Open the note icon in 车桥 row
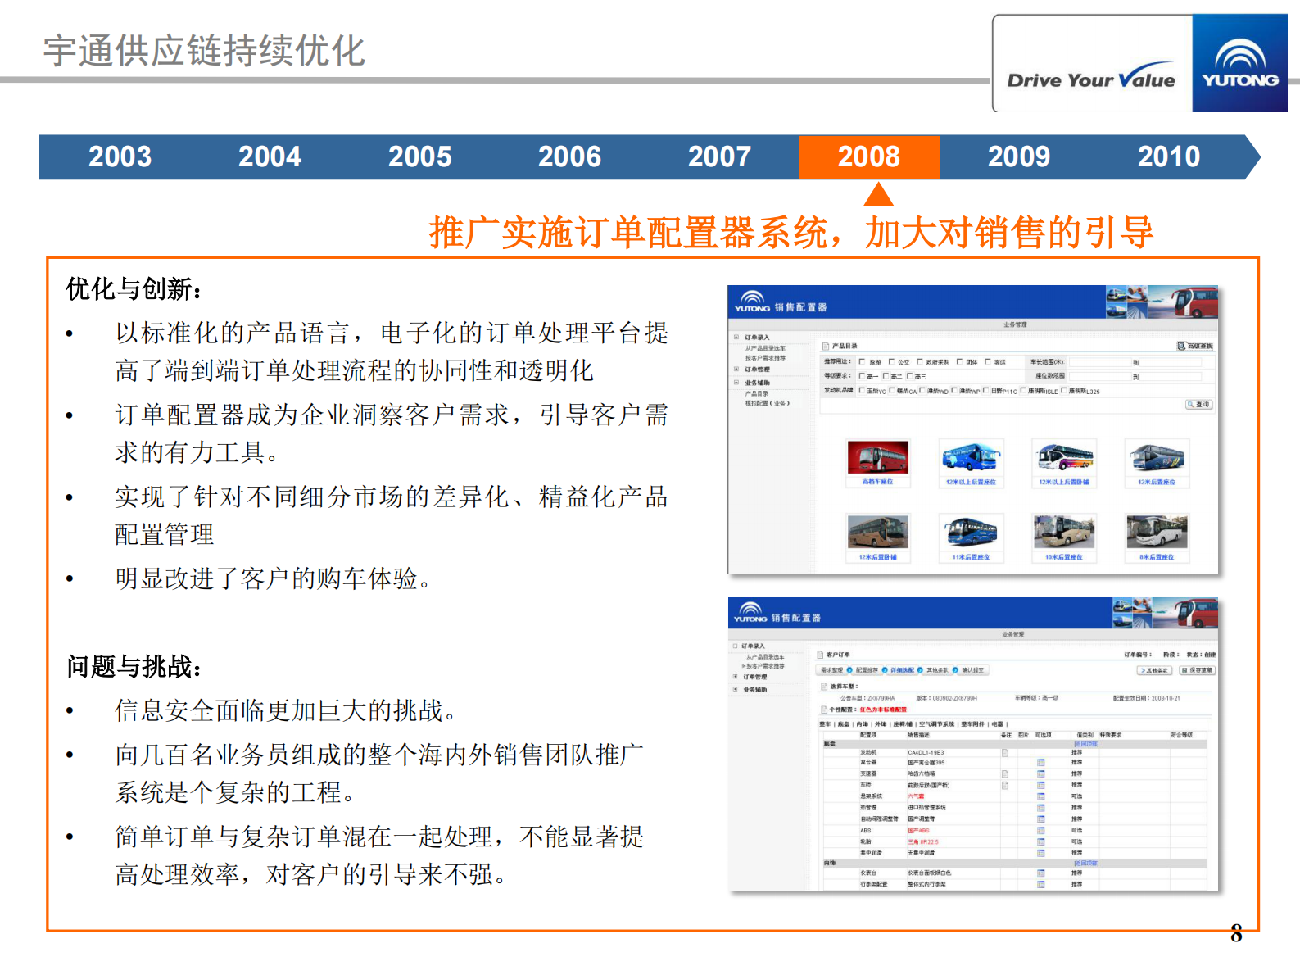1300x975 pixels. [1005, 785]
